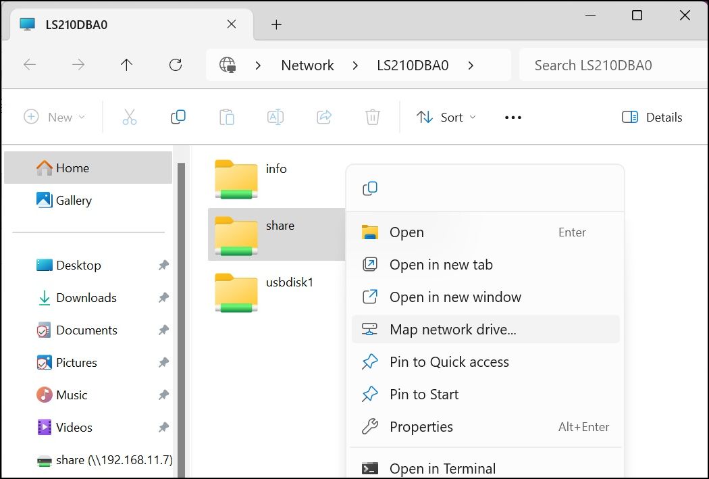Image resolution: width=709 pixels, height=479 pixels.
Task: Go up one folder with the Up arrow
Action: point(127,65)
